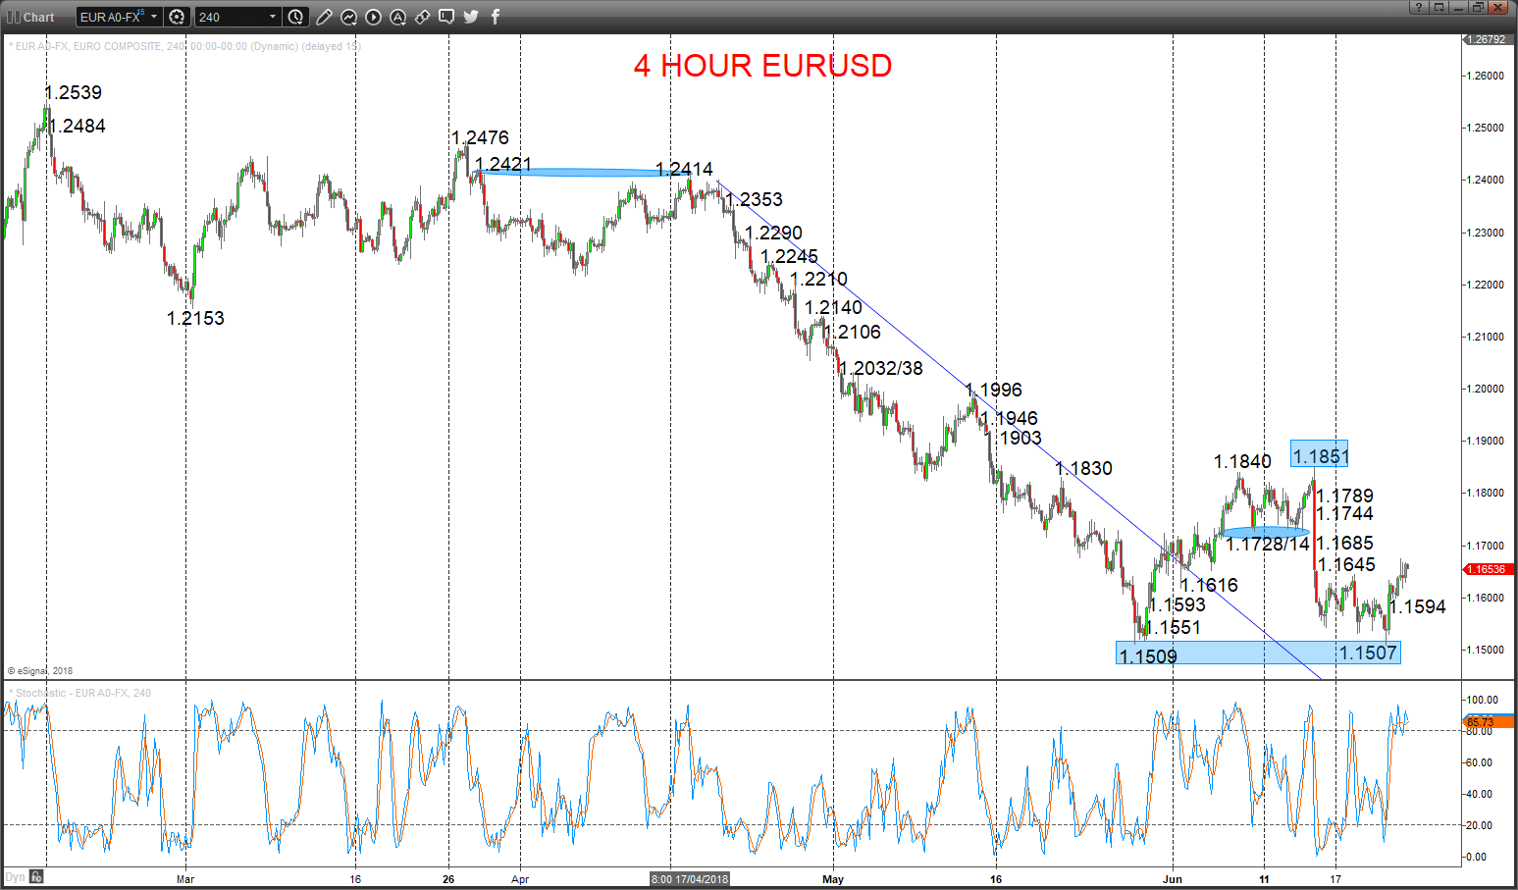
Task: Click the 1.20000 price axis label
Action: 1486,389
